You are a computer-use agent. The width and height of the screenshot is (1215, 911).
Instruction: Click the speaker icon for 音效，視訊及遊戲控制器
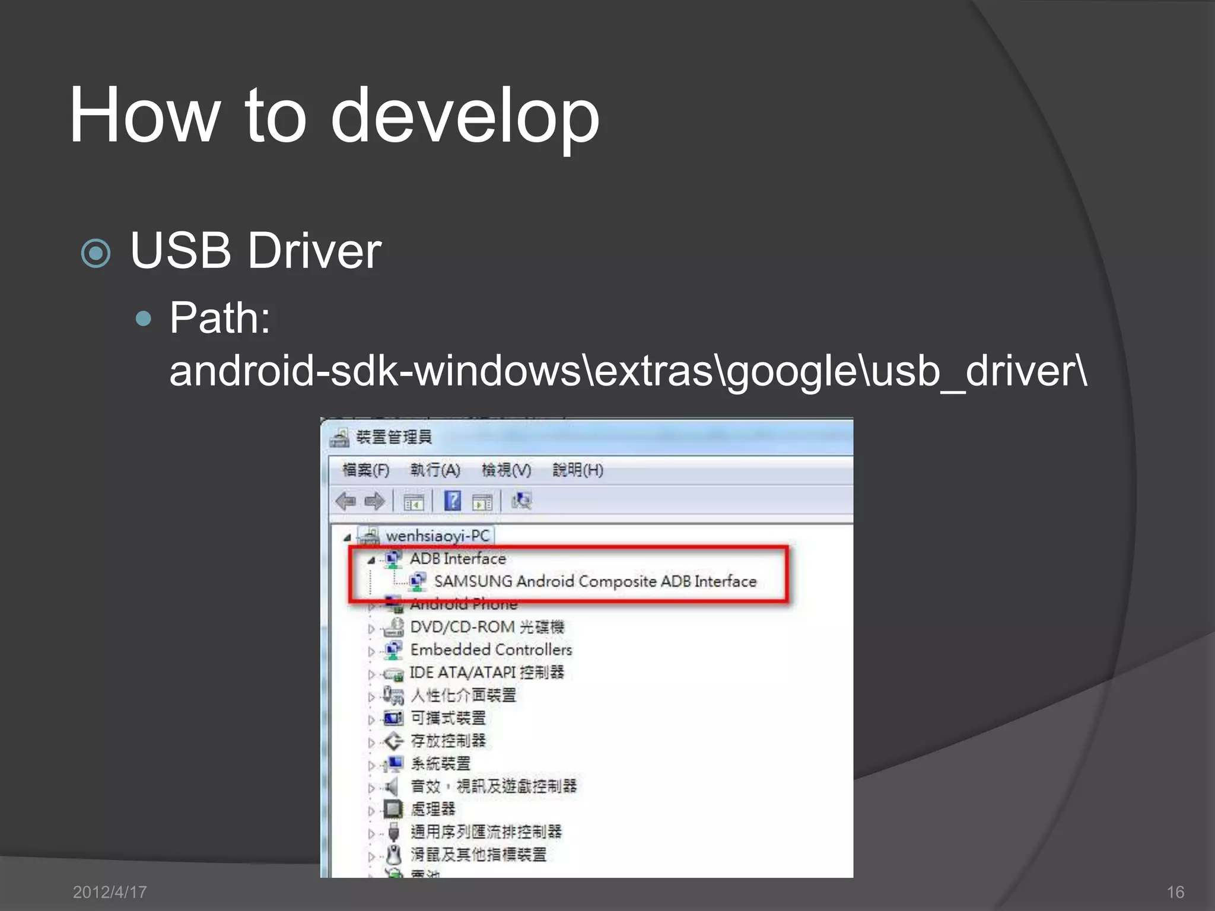tap(391, 786)
